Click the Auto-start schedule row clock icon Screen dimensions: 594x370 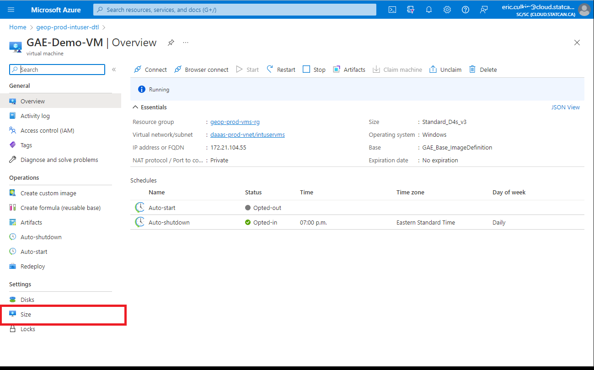point(139,208)
